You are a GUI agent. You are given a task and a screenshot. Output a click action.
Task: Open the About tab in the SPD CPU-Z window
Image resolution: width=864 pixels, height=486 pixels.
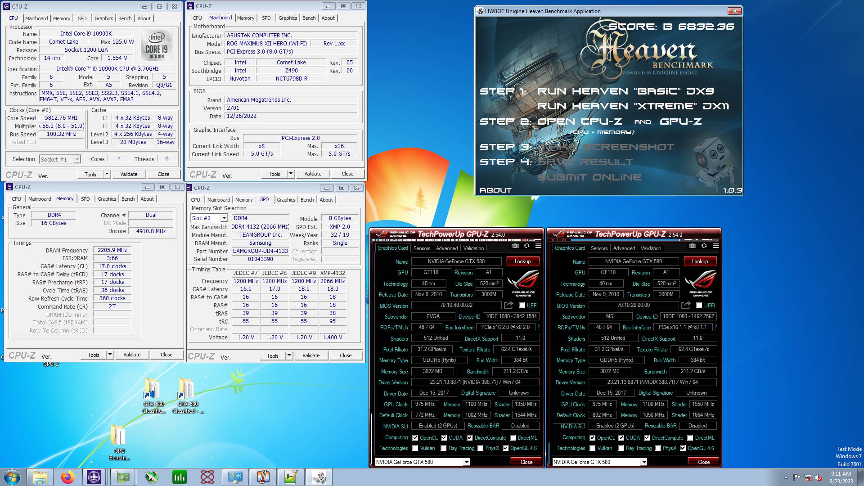point(327,200)
